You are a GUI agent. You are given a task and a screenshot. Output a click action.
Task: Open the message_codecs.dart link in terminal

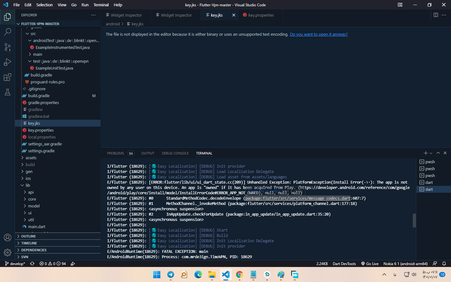[298, 198]
